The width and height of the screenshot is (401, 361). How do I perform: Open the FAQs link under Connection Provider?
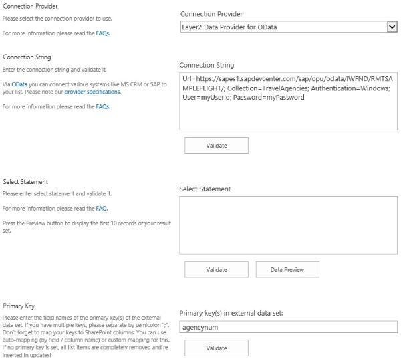coord(103,33)
